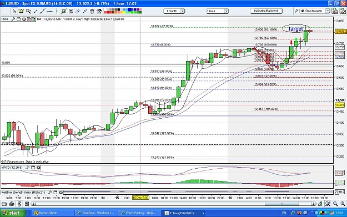Click the square icon next to scrollbar
Screen dimensions: 347x217
27,204
